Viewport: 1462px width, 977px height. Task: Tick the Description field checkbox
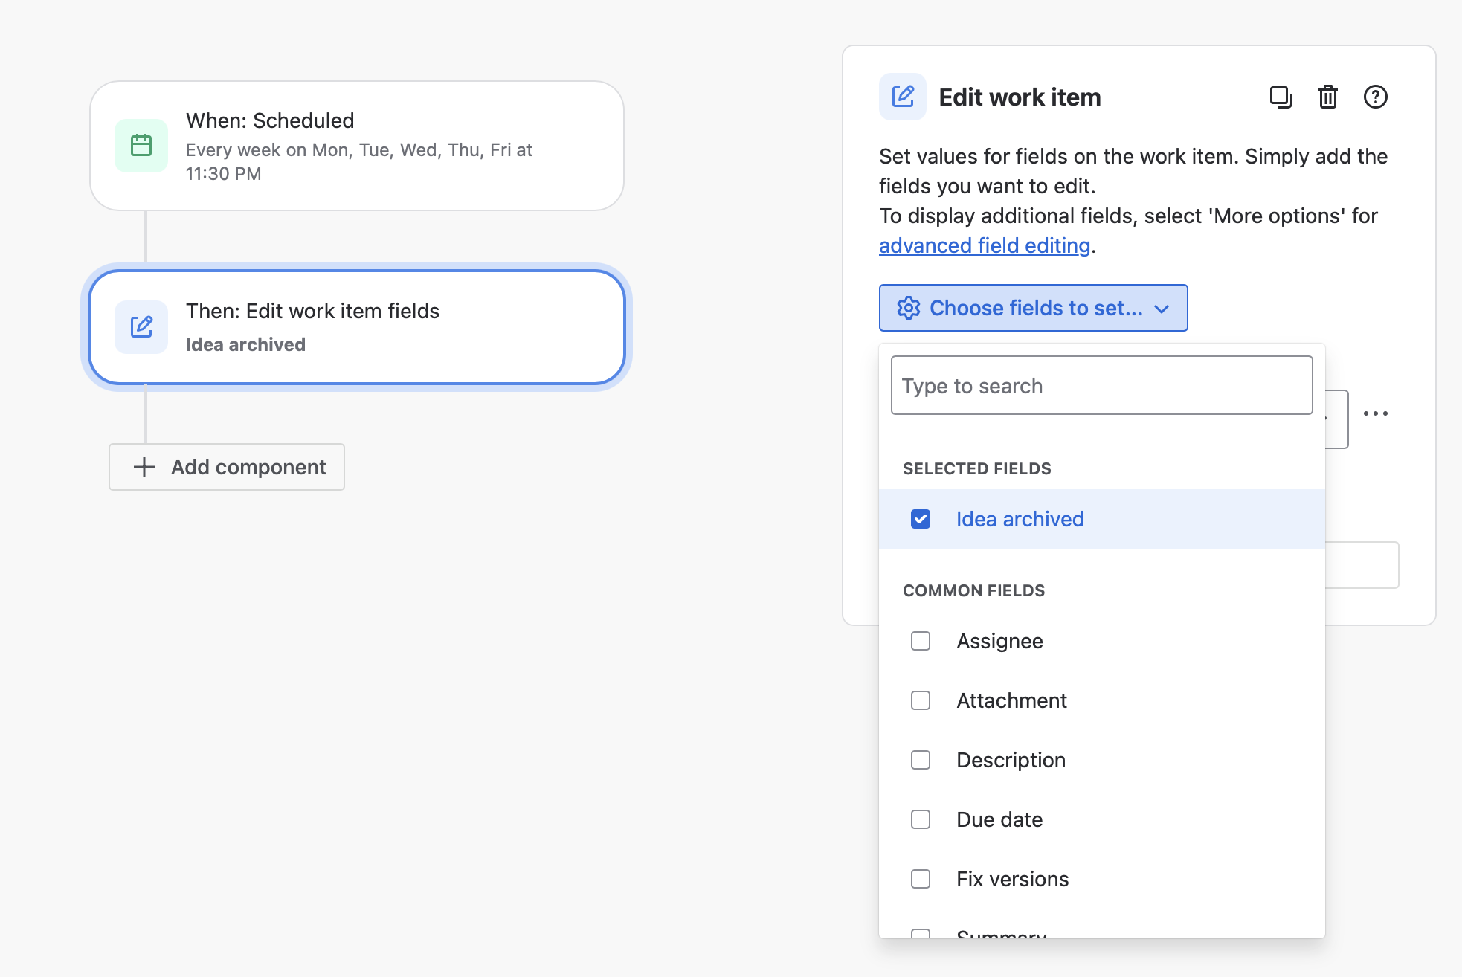coord(921,760)
